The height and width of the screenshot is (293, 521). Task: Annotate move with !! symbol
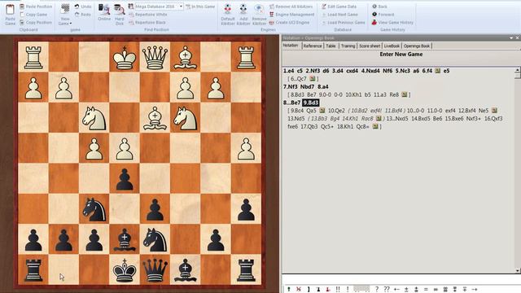point(338,290)
